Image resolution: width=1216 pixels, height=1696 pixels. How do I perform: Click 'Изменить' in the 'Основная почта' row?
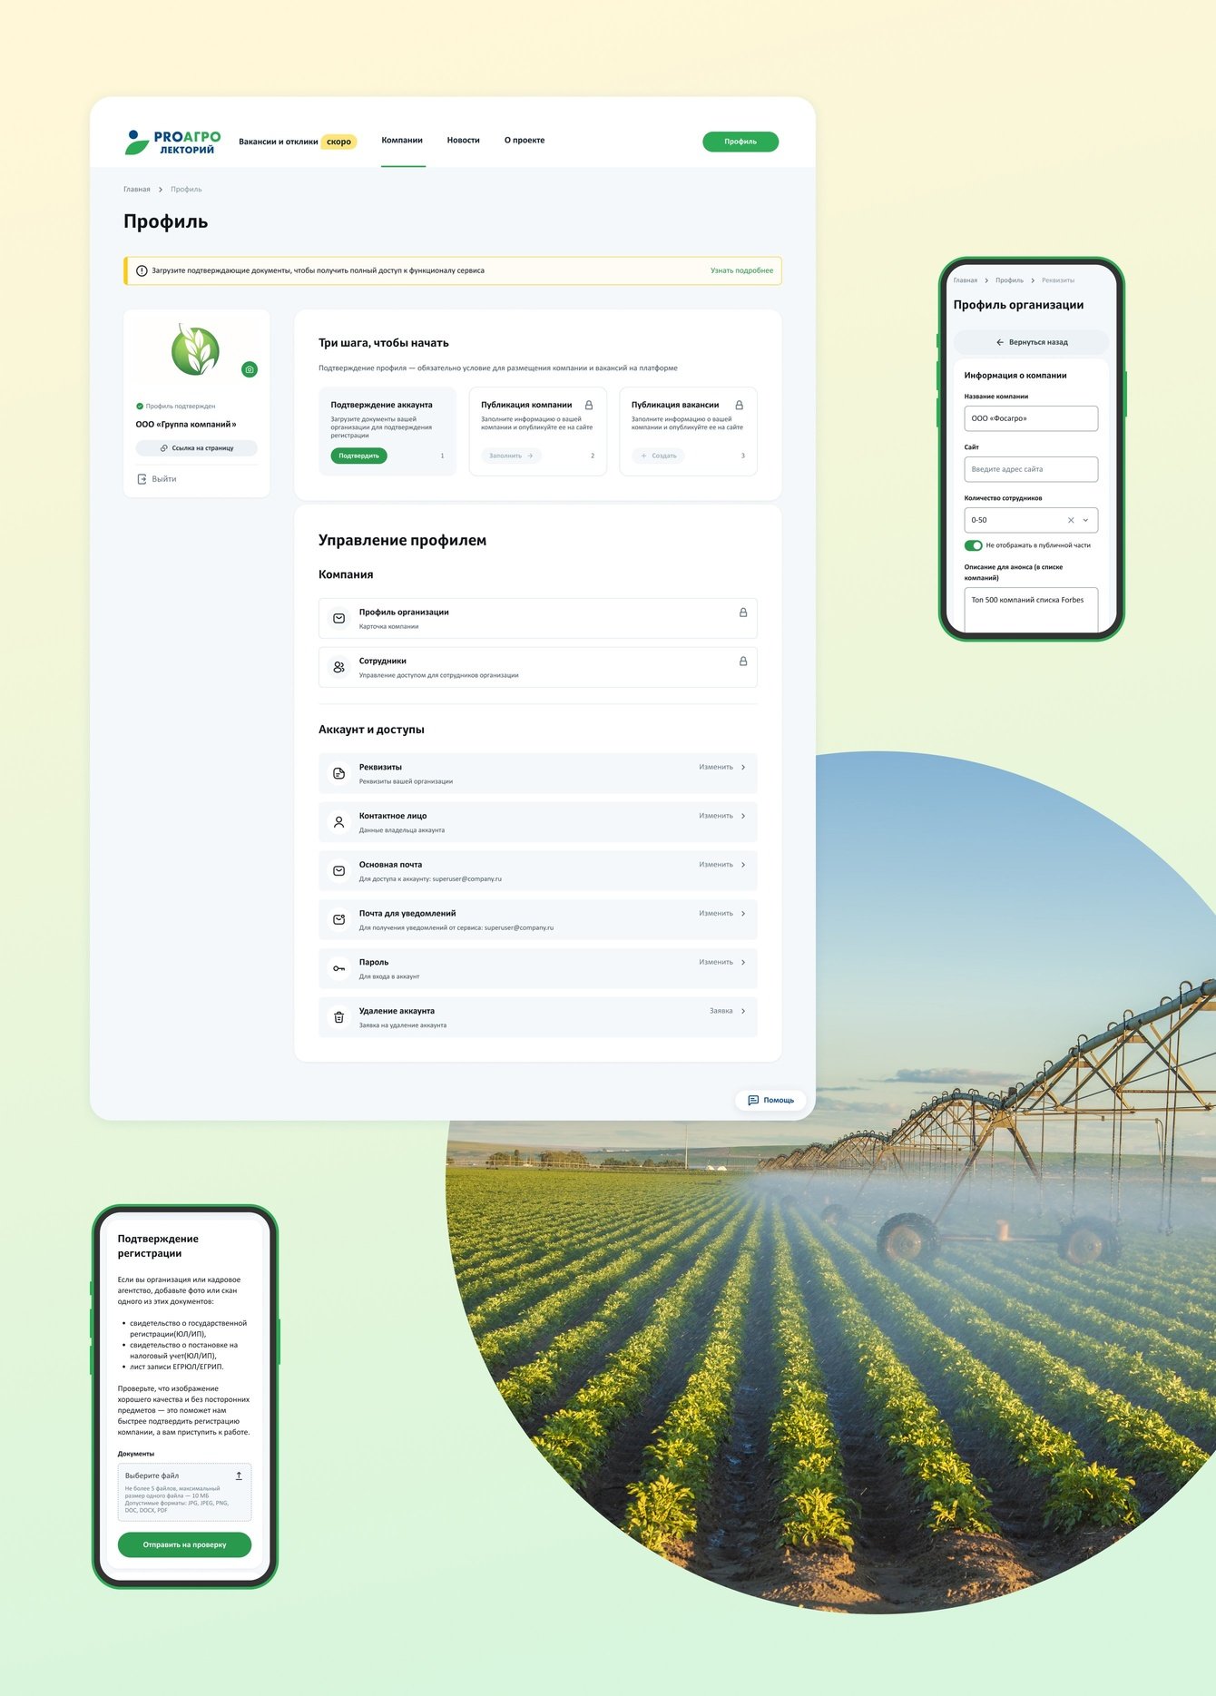(716, 865)
